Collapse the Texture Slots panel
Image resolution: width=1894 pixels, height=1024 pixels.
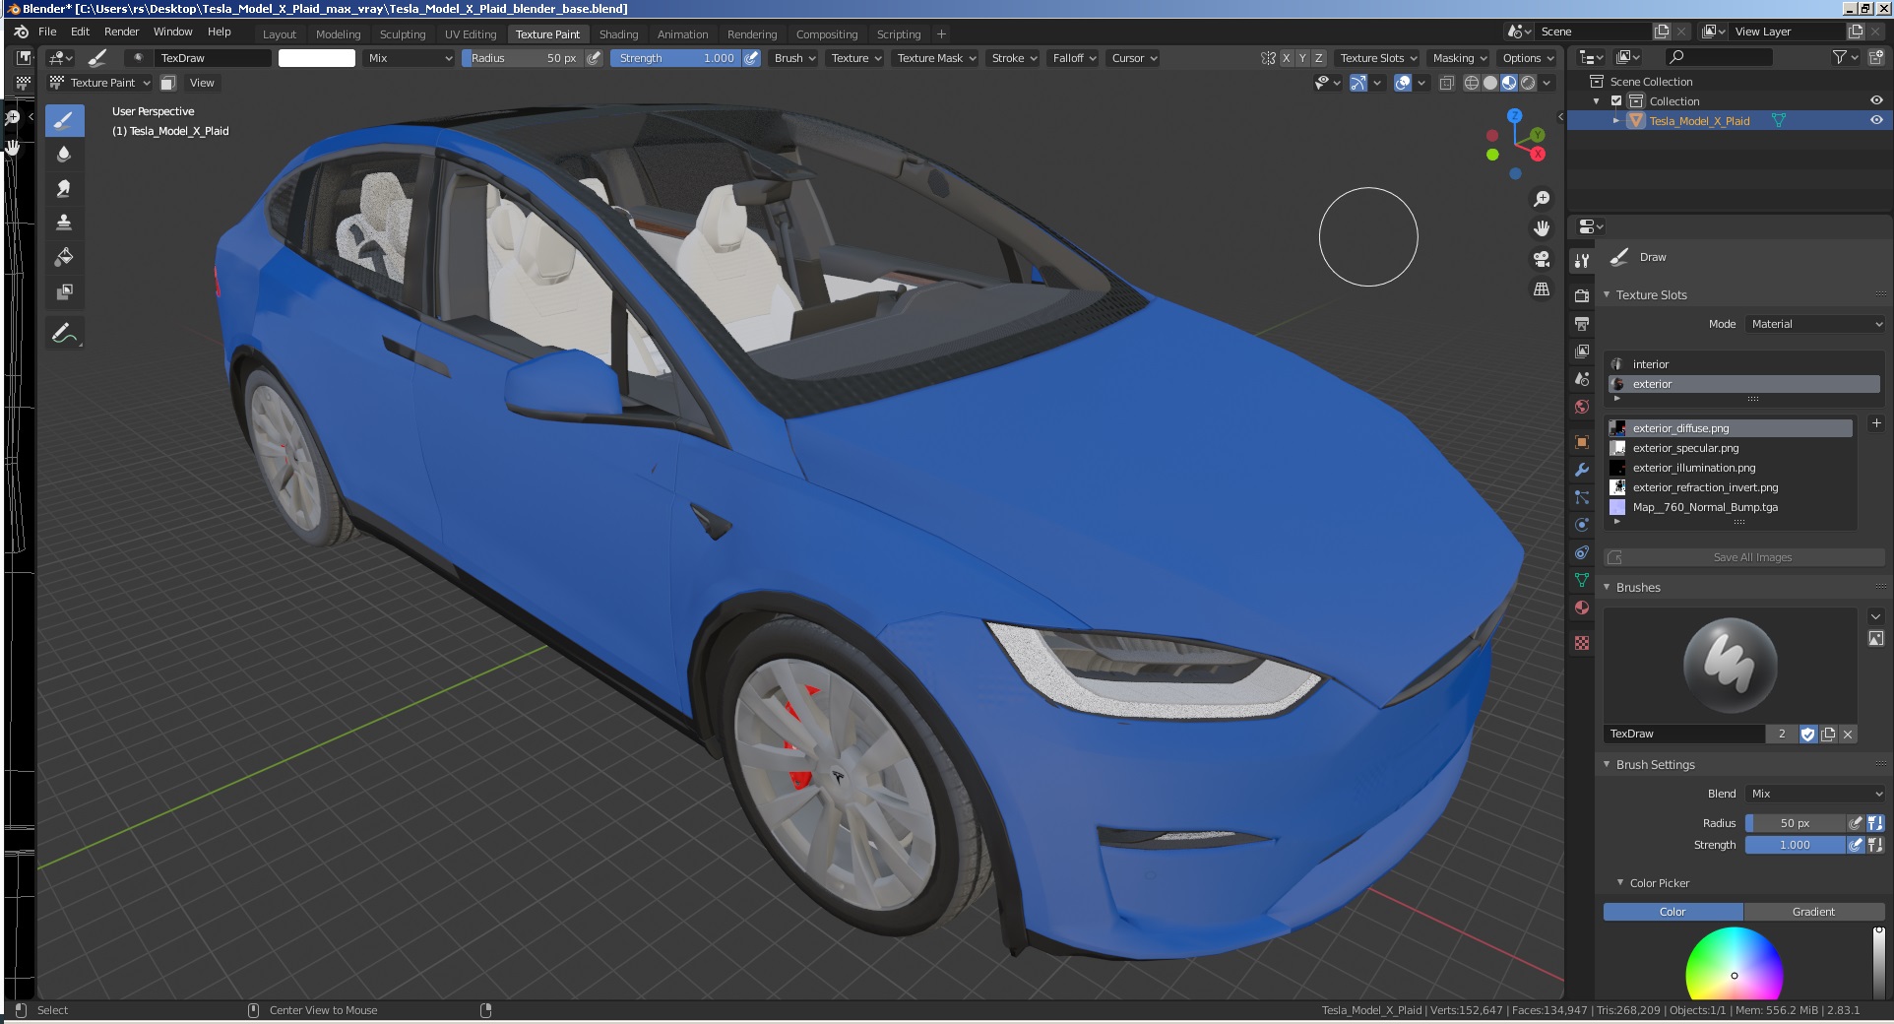(1608, 294)
